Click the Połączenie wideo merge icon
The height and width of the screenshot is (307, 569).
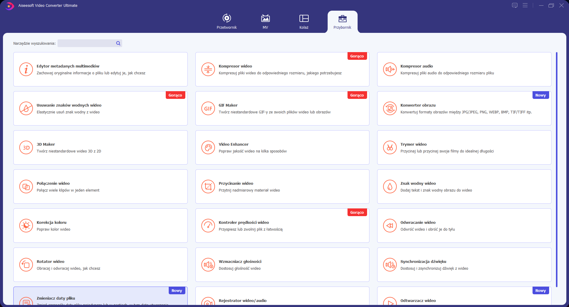click(x=26, y=187)
